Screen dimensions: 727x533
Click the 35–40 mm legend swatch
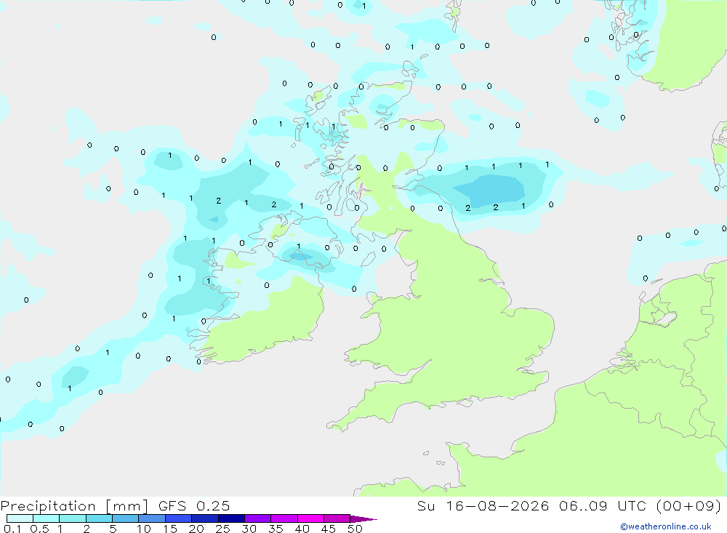[x=284, y=518]
